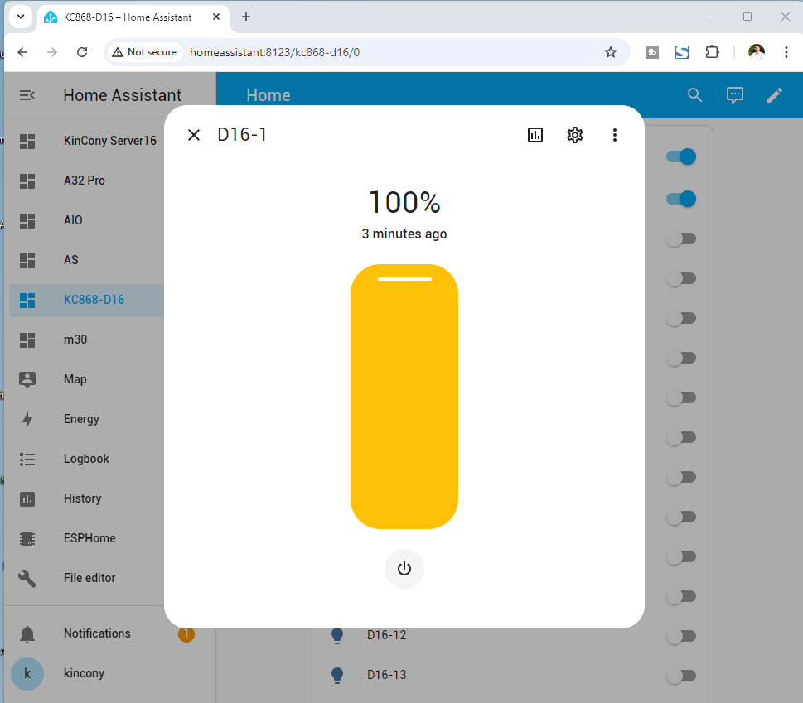
Task: Edit dashboard with pencil icon
Action: [775, 95]
